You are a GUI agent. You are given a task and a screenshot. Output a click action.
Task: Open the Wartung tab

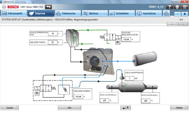click(x=95, y=13)
